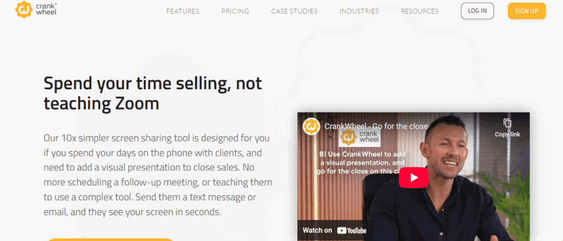Click the paragraph about 10x simpler screen sharing

click(158, 175)
